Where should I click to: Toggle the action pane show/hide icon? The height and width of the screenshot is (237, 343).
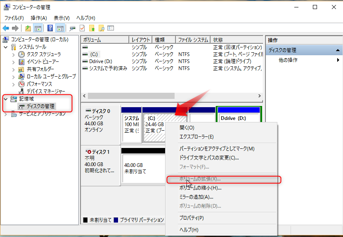(x=60, y=28)
